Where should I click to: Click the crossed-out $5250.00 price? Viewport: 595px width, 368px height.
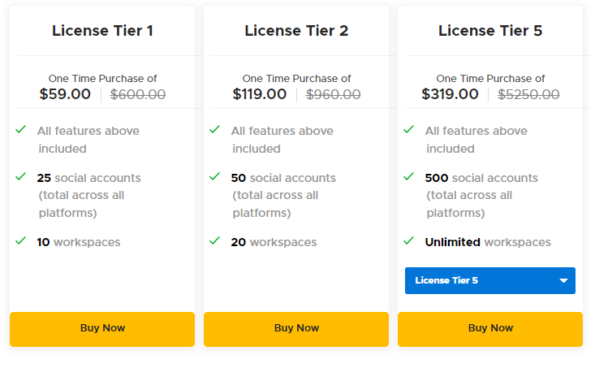pos(528,94)
